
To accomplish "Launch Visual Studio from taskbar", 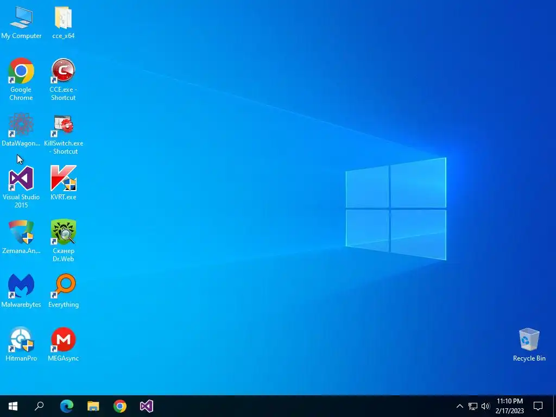I will pyautogui.click(x=147, y=406).
